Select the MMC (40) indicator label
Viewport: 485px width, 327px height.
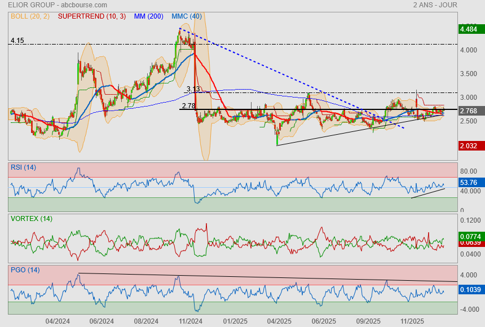coord(187,16)
